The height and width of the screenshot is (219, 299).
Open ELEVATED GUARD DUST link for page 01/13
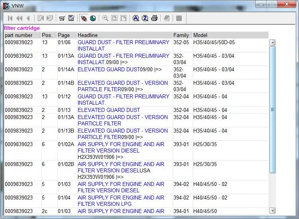point(109,110)
